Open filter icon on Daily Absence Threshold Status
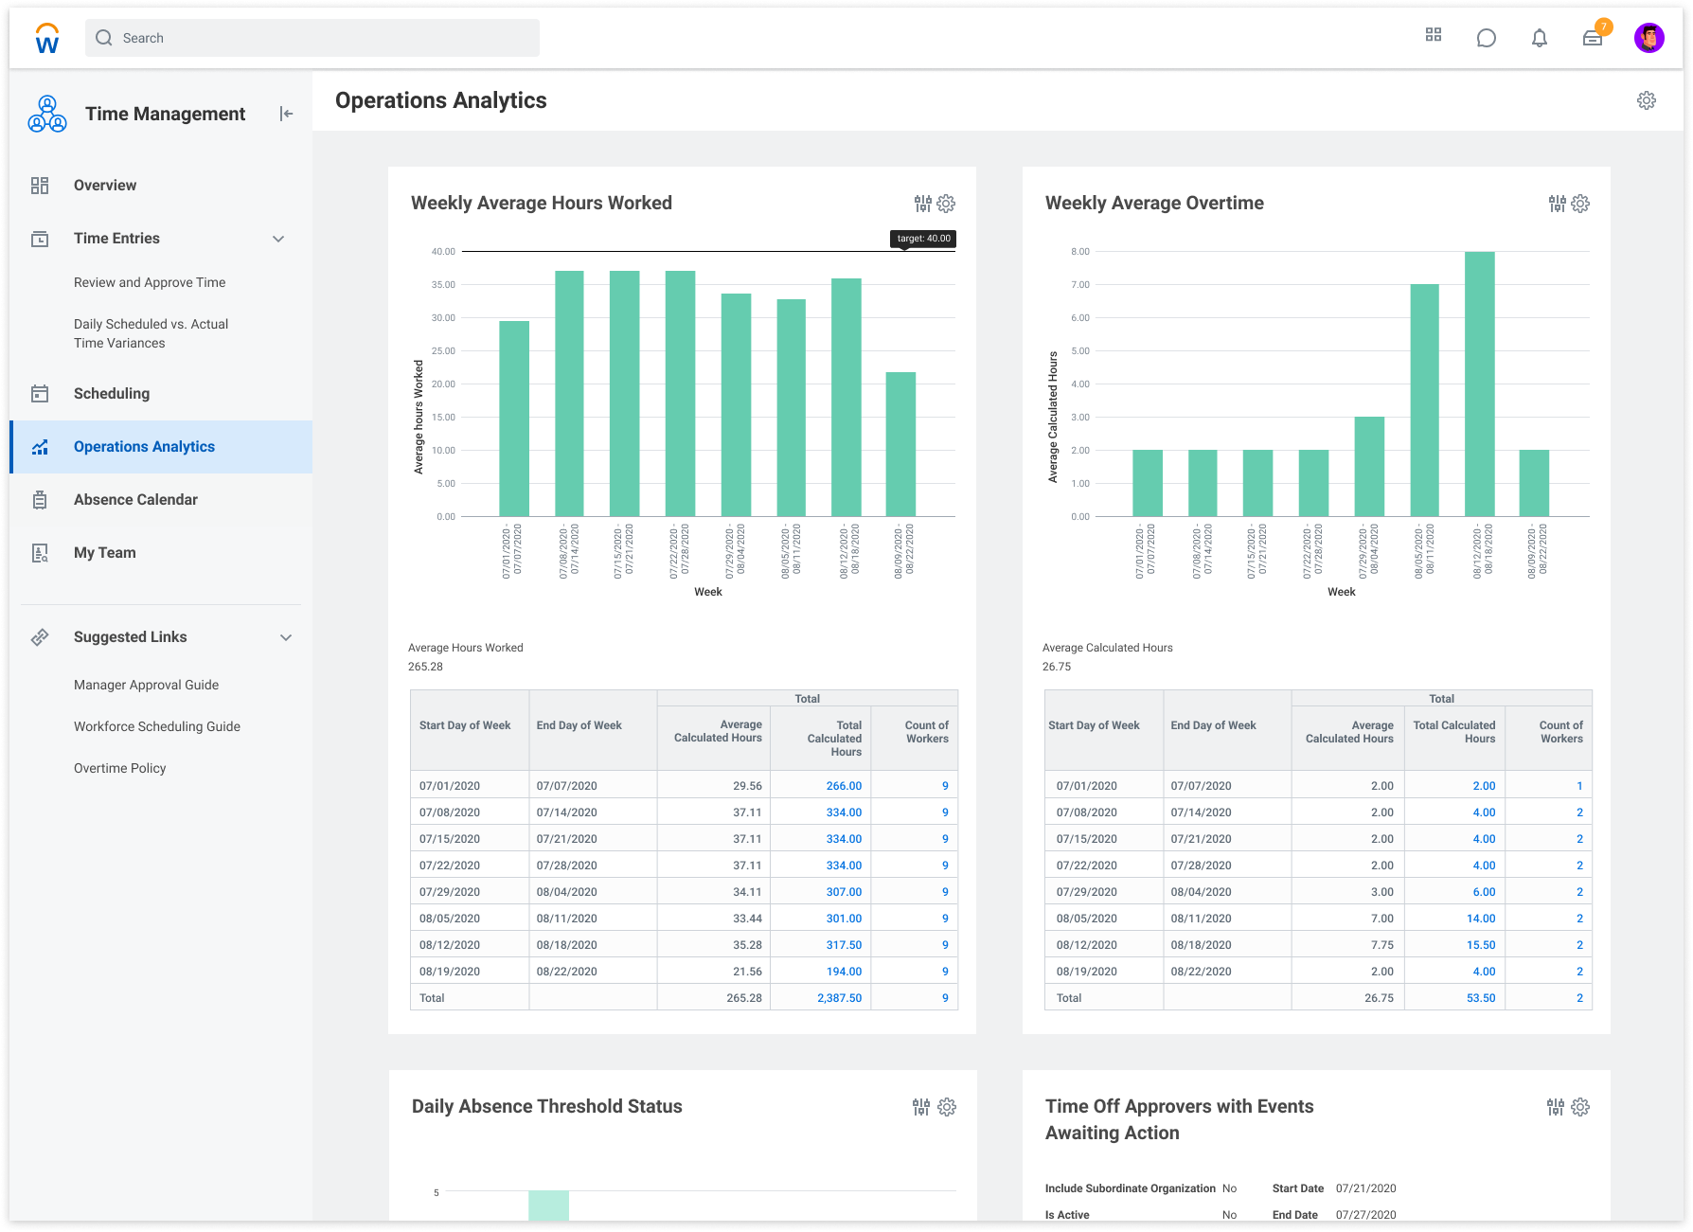1693x1232 pixels. click(922, 1106)
